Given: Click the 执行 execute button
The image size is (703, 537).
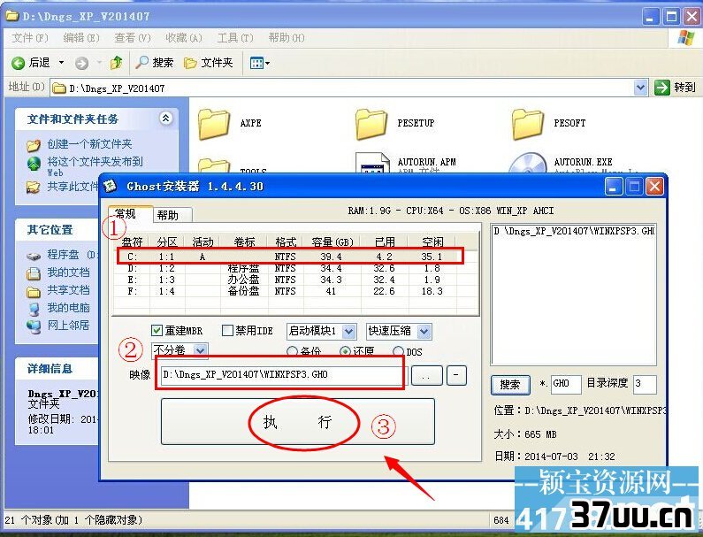Looking at the screenshot, I should tap(298, 422).
